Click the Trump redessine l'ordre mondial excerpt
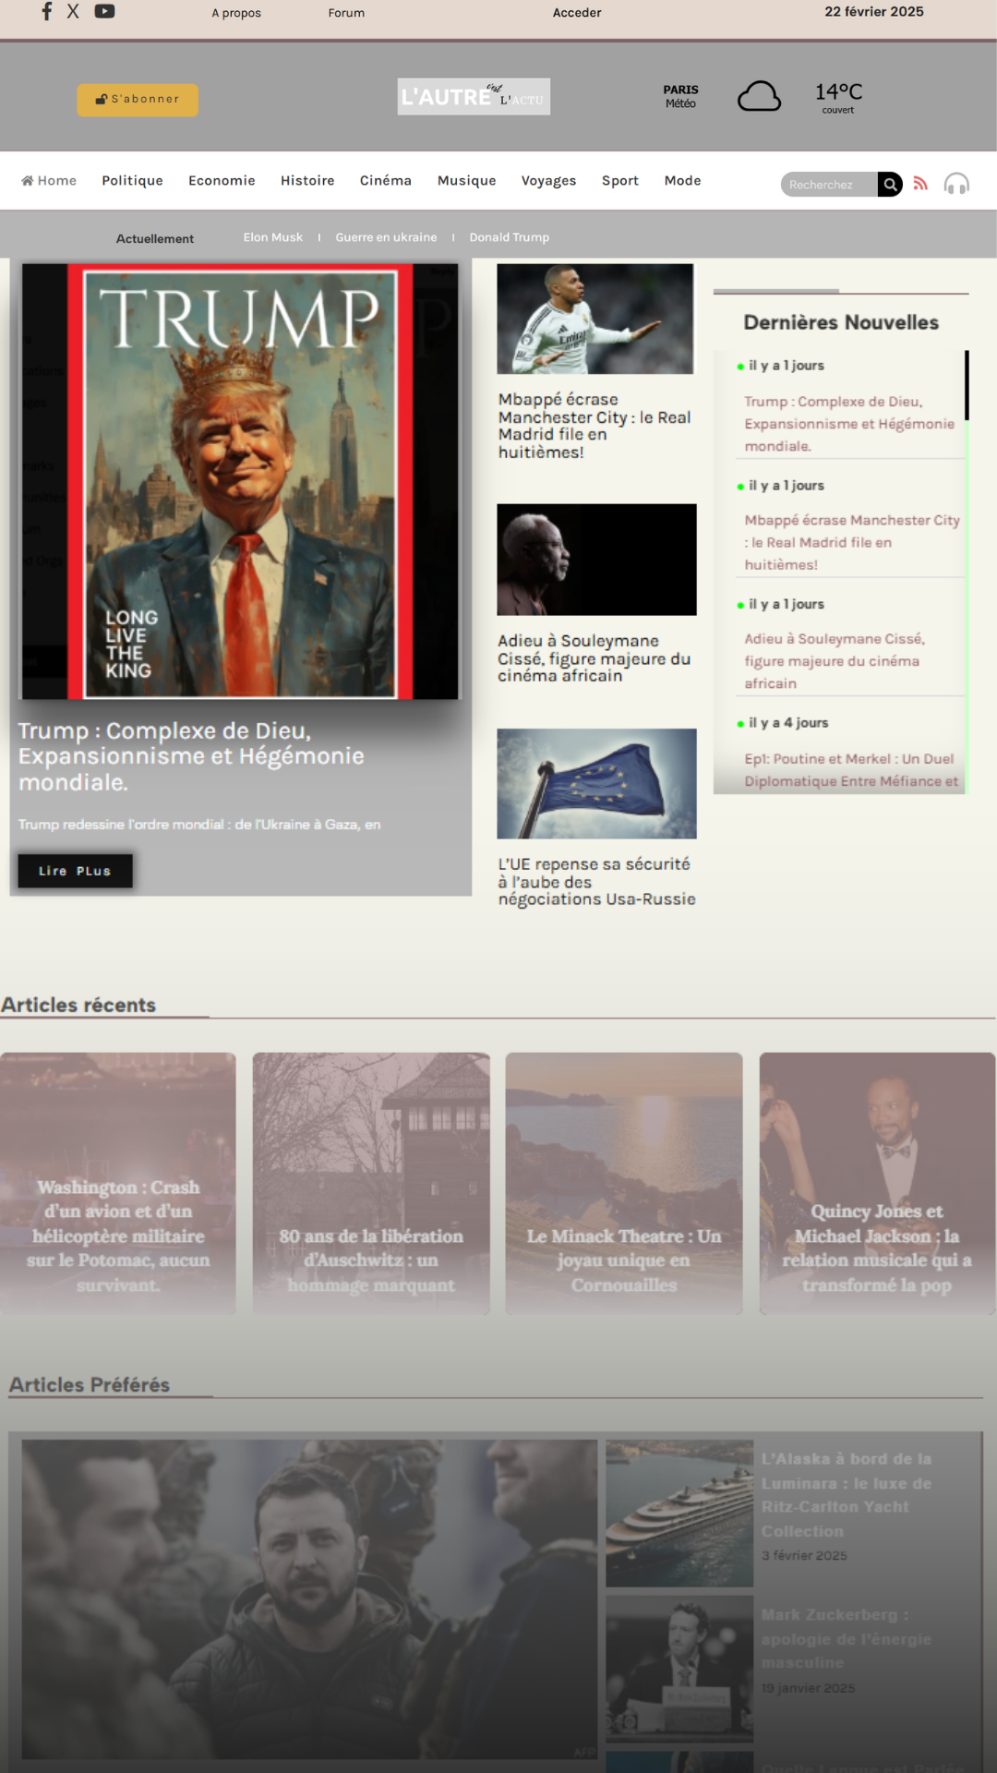This screenshot has width=997, height=1773. click(x=199, y=825)
